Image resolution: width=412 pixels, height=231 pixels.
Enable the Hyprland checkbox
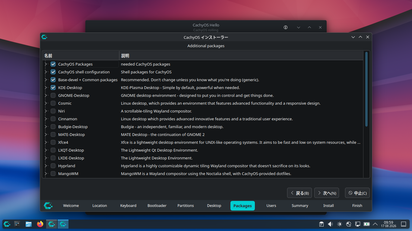(53, 166)
